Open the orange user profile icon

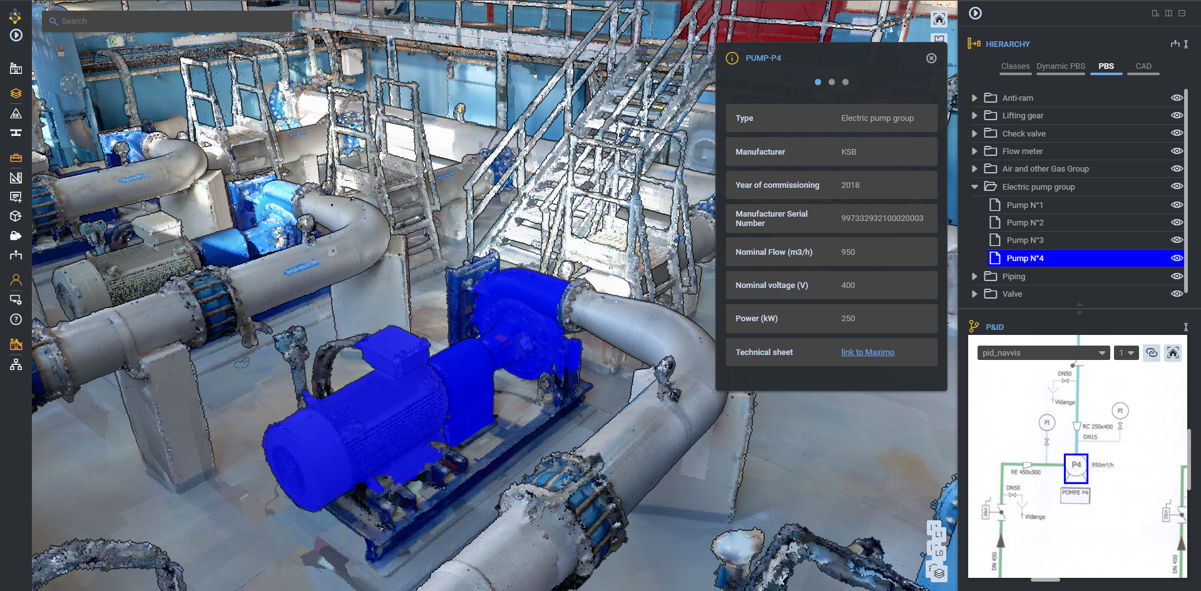[x=16, y=279]
